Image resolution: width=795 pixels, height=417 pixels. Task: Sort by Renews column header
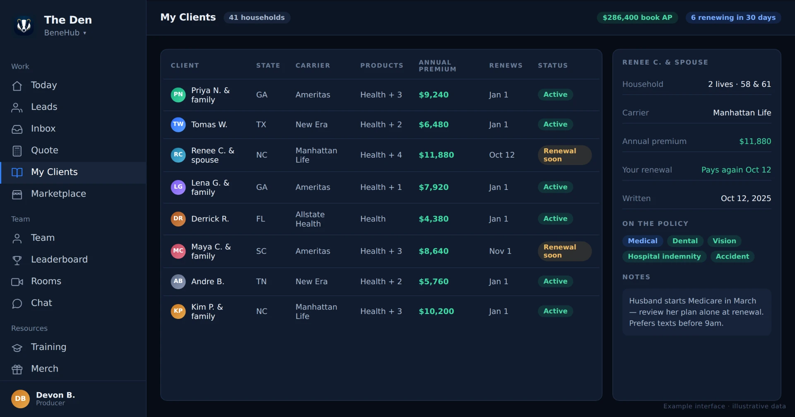point(506,65)
